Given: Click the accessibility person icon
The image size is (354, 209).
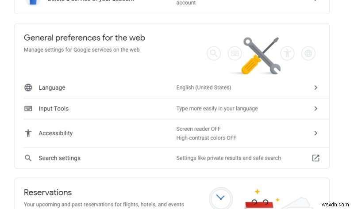Looking at the screenshot, I should coord(28,133).
